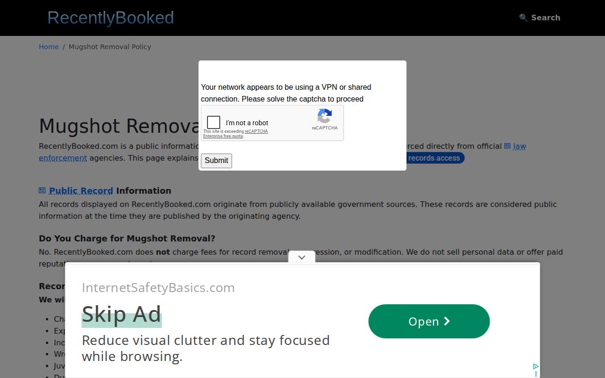This screenshot has width=605, height=378.
Task: Click the Submit button in captcha dialog
Action: coord(216,161)
